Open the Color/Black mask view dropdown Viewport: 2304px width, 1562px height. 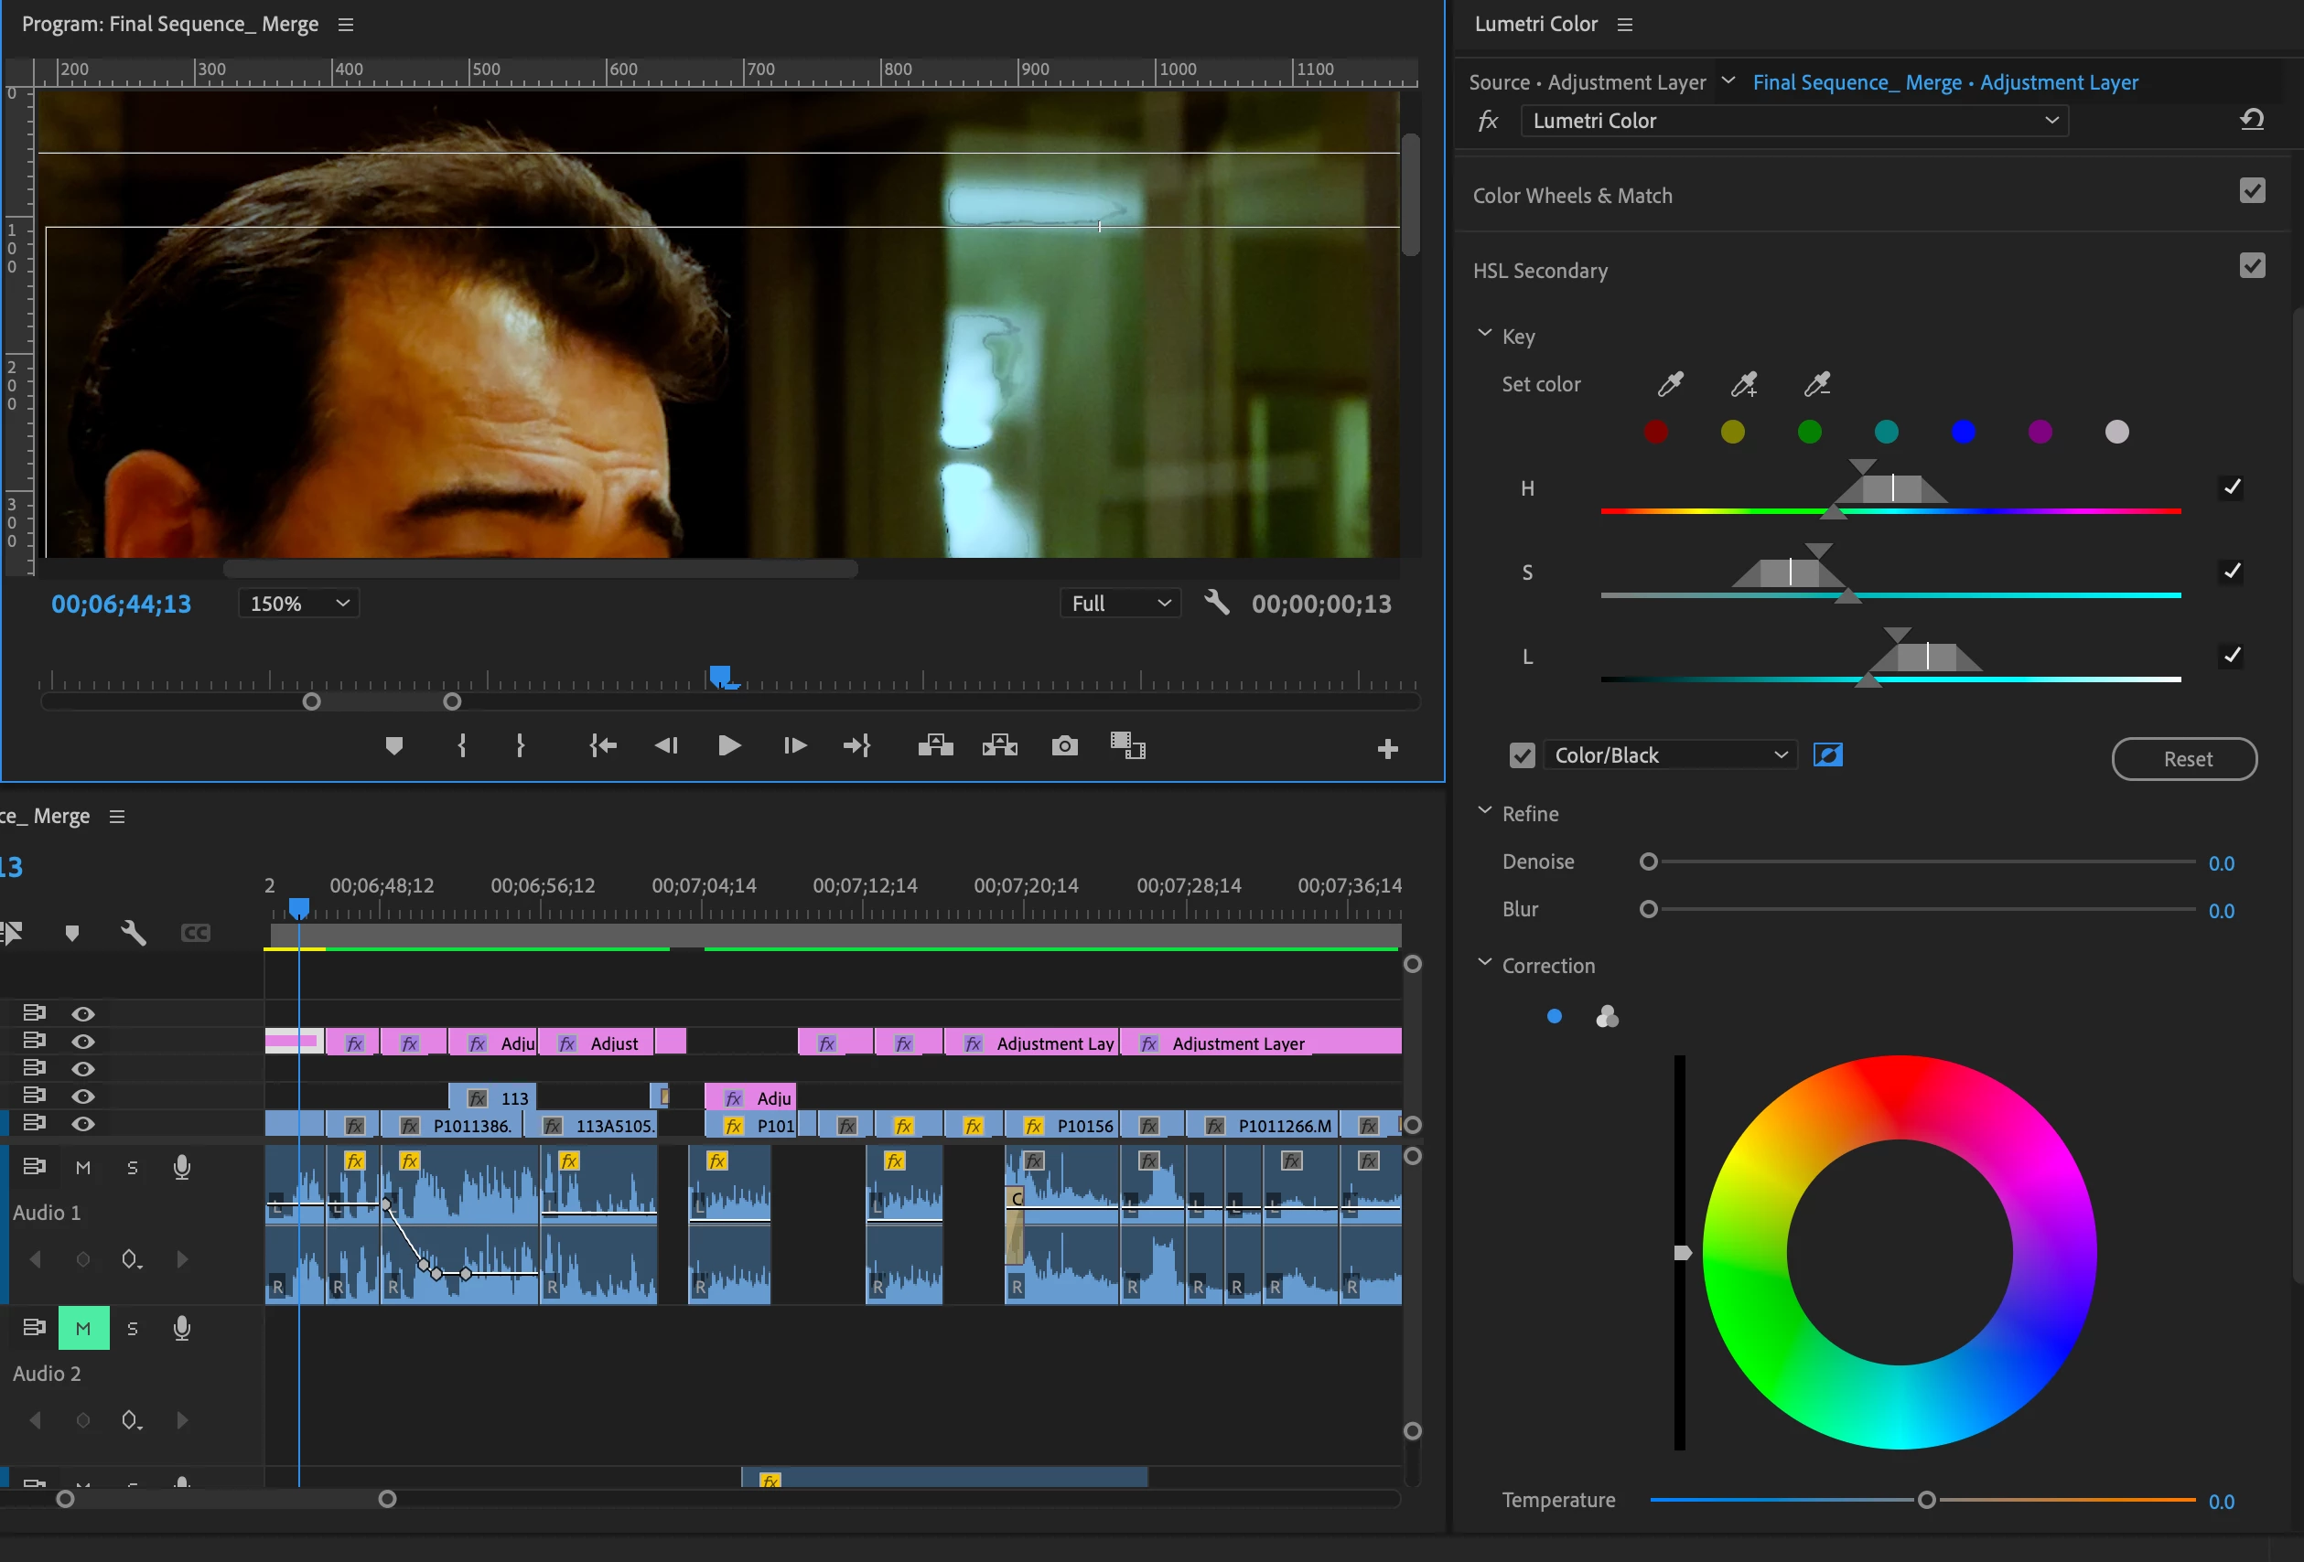1670,755
